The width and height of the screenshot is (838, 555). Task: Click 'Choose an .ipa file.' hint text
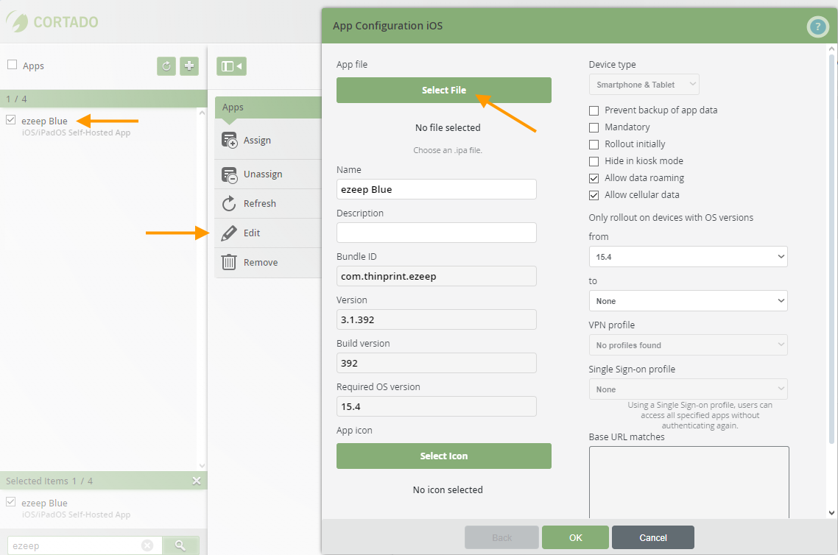click(448, 151)
